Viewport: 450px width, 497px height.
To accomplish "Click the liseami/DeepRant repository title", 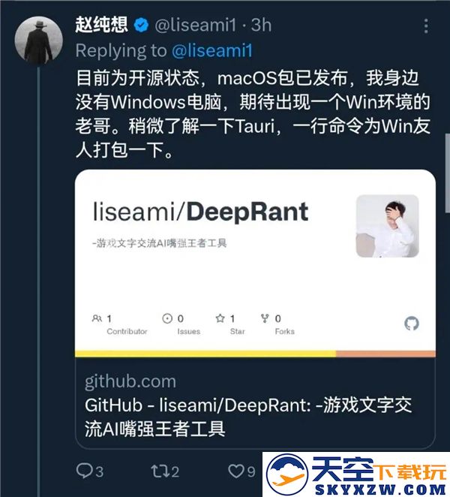I will click(x=200, y=212).
